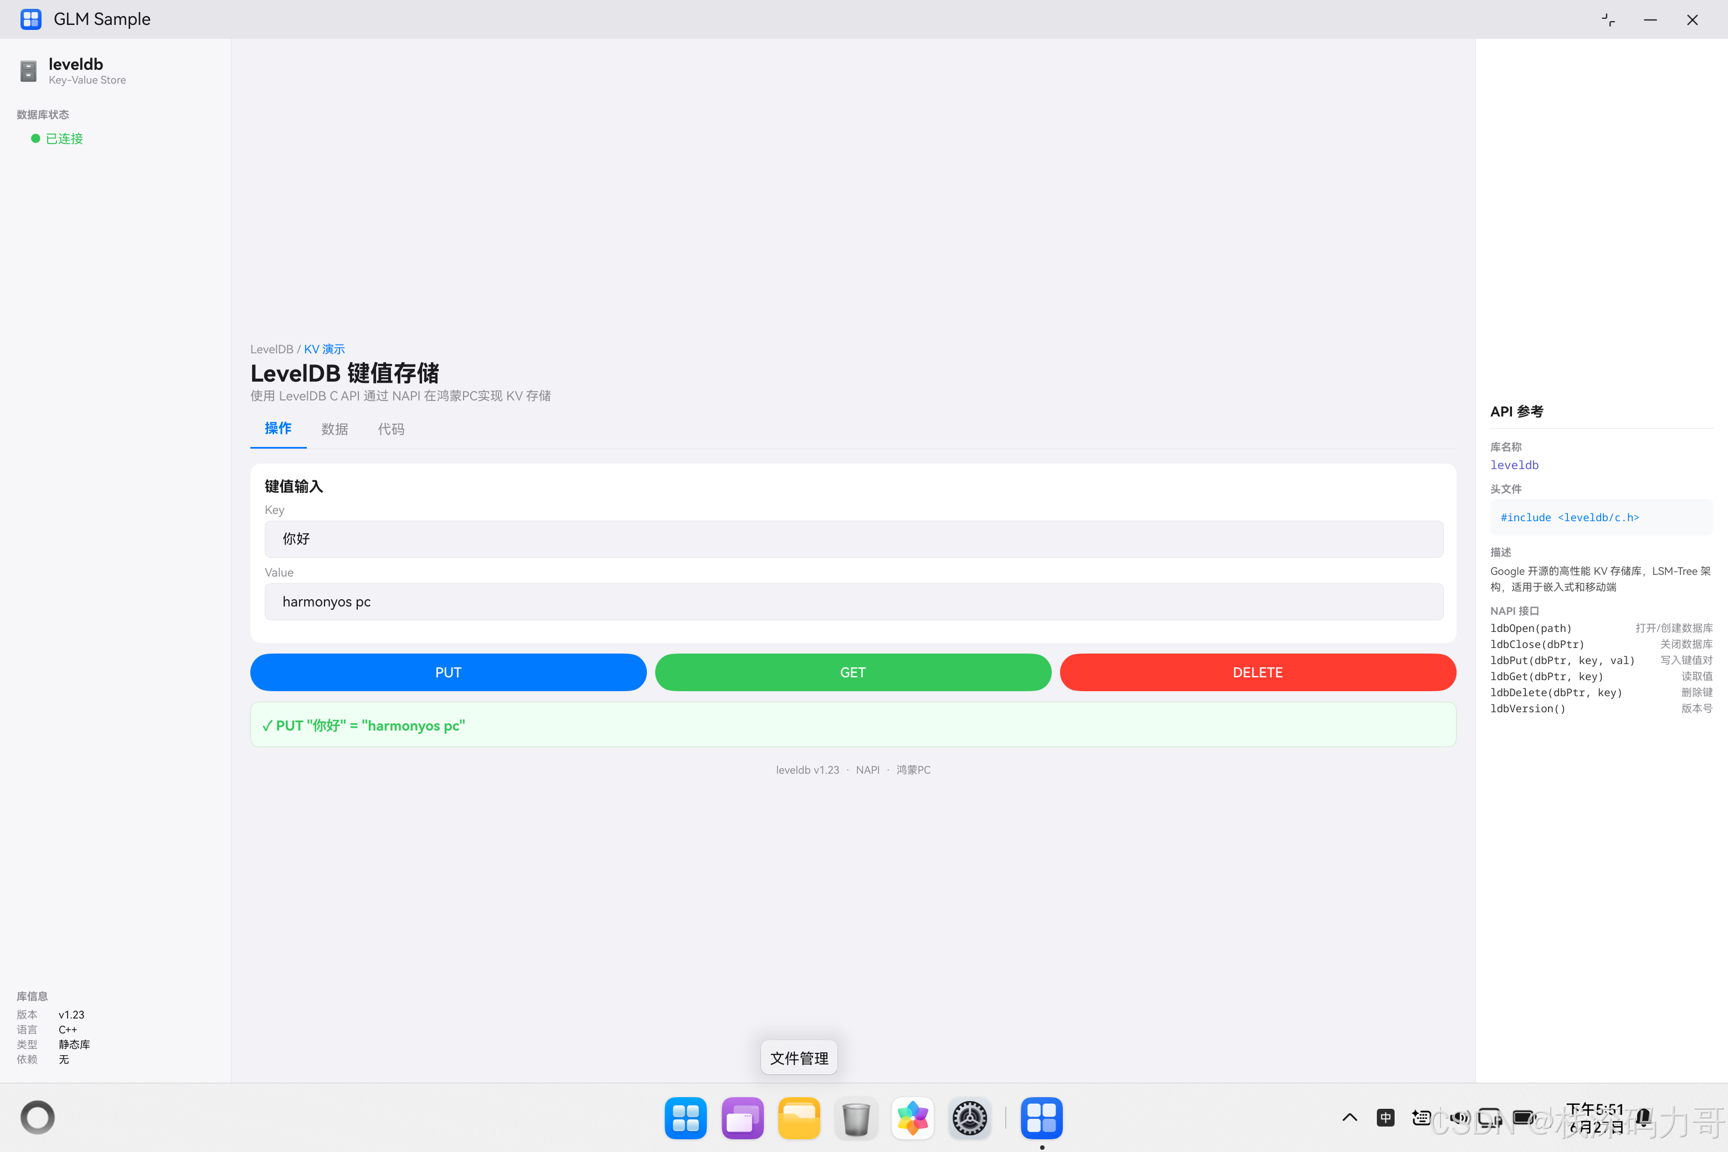Open the Trash icon in dock

pyautogui.click(x=856, y=1118)
